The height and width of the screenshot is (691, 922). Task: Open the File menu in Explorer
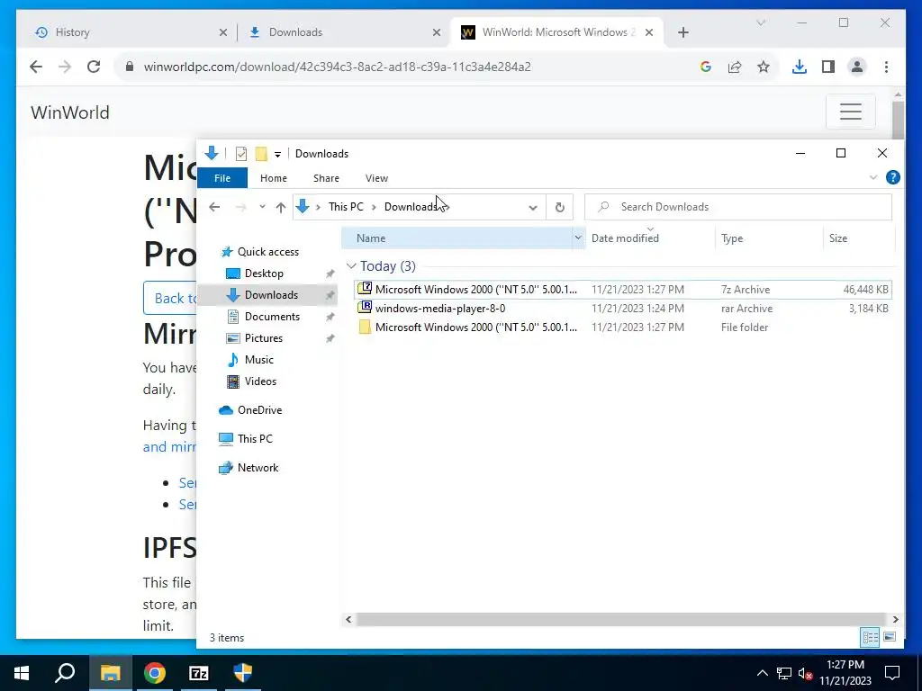[x=222, y=178]
